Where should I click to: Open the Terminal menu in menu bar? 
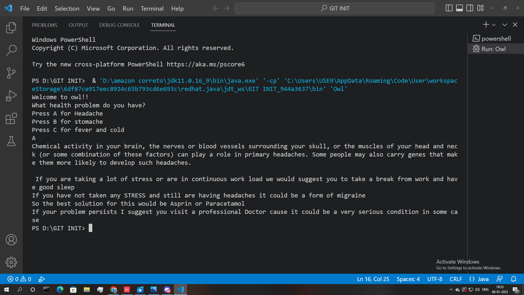click(x=152, y=8)
